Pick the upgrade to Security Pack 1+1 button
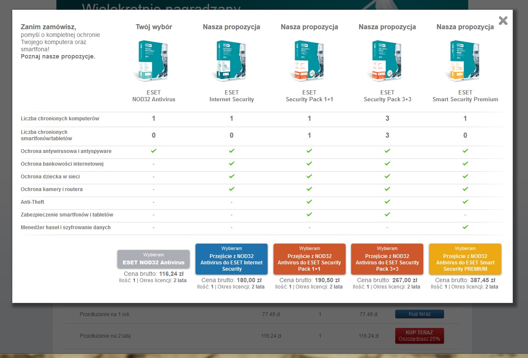The width and height of the screenshot is (528, 358). [309, 259]
